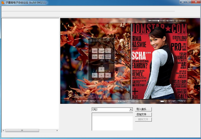Click the 添加文件... add file button
The height and width of the screenshot is (139, 201).
[x=143, y=114]
